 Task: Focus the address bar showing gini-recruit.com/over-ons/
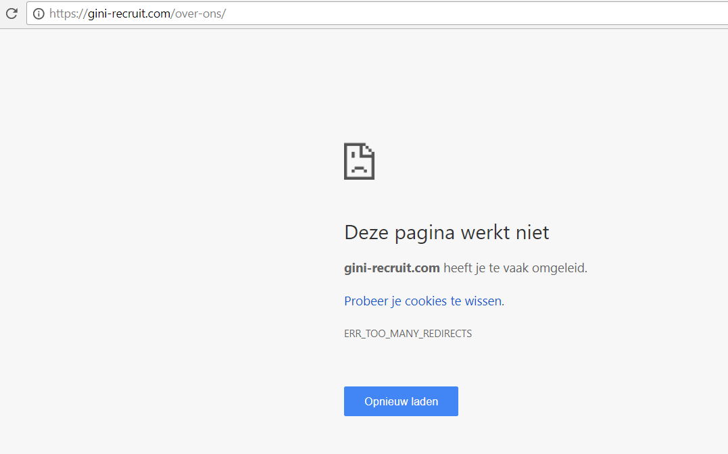click(377, 14)
